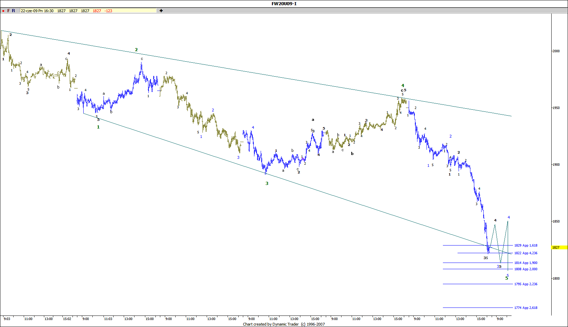The image size is (568, 327).
Task: Select the large green wave 5 label
Action: click(x=507, y=278)
